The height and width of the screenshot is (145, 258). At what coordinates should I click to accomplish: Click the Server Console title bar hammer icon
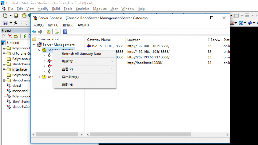coord(35,18)
